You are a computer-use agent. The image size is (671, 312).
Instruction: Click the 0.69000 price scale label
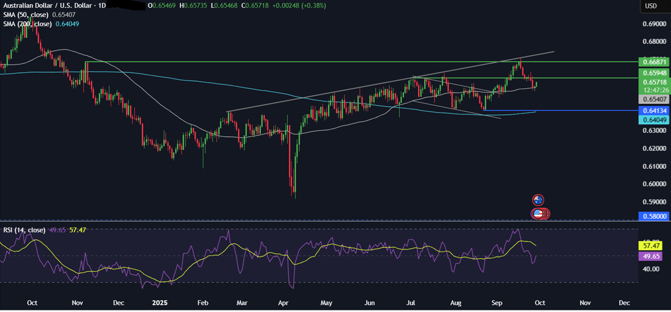pos(653,25)
